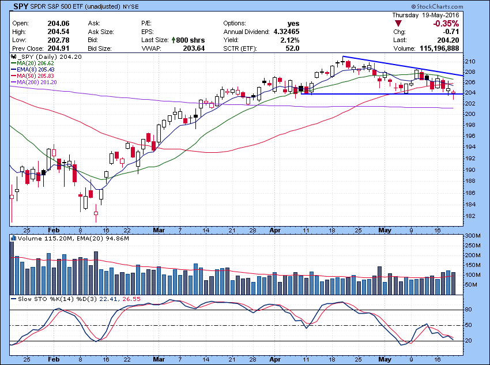The width and height of the screenshot is (490, 365).
Task: Click the EPS: label
Action: (148, 32)
